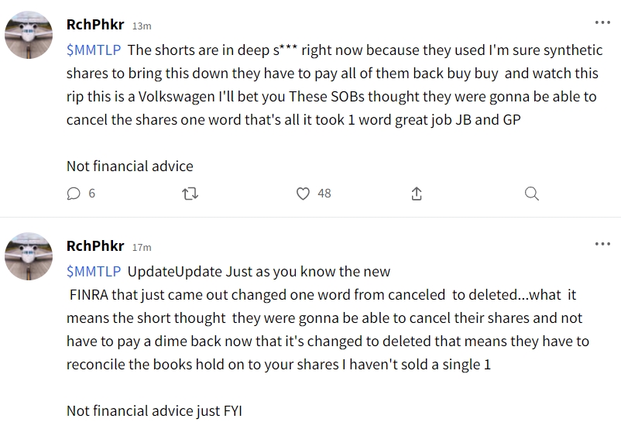
Task: Click the 13m timestamp
Action: 142,26
